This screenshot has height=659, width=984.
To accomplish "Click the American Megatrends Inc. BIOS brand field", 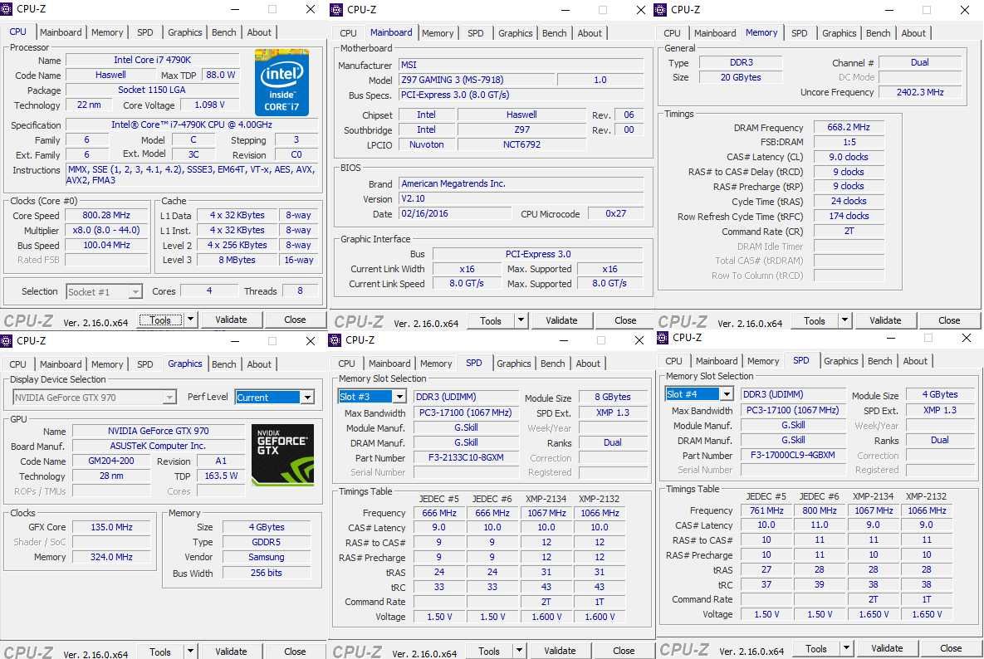I will click(521, 183).
